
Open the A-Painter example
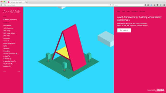click(x=7, y=59)
